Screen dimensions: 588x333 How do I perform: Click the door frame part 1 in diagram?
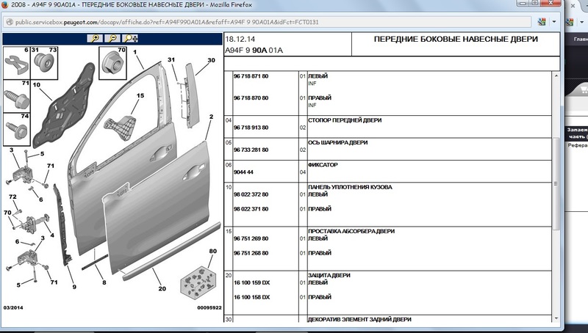[123, 157]
